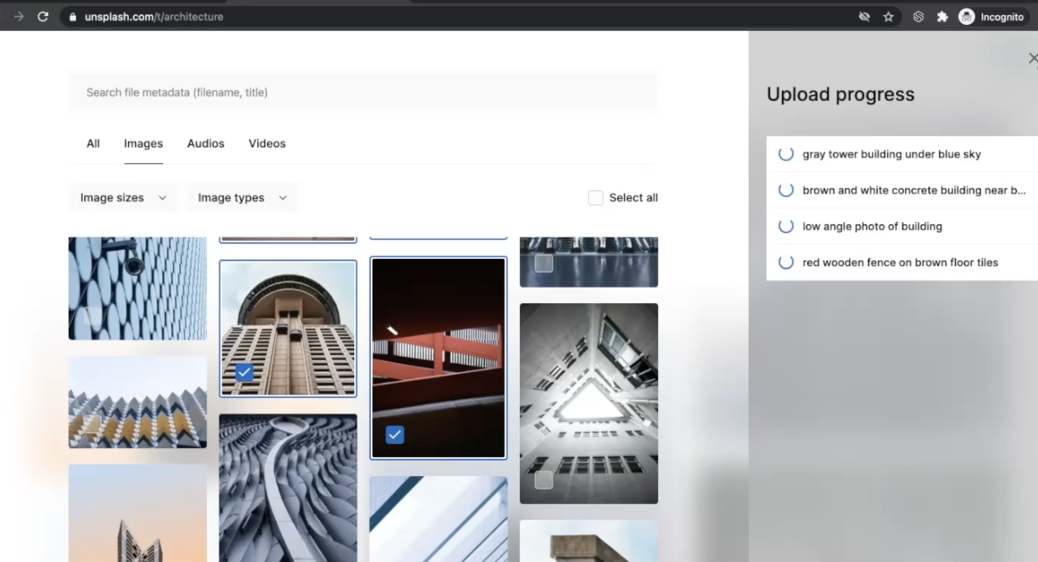Check the dark blue building image checkbox
The width and height of the screenshot is (1038, 562).
[544, 263]
